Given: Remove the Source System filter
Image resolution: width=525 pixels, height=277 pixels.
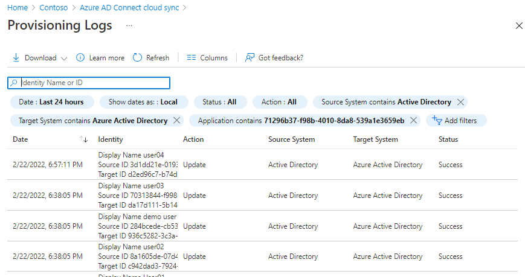Looking at the screenshot, I should (x=460, y=102).
